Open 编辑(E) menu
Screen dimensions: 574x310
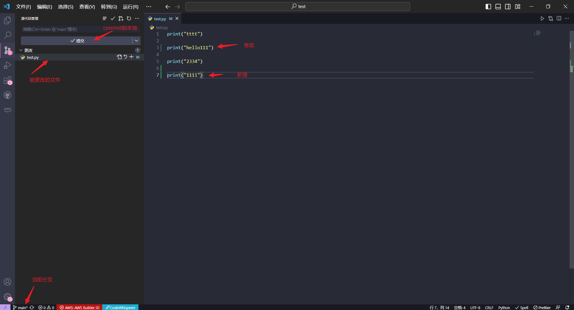point(45,7)
